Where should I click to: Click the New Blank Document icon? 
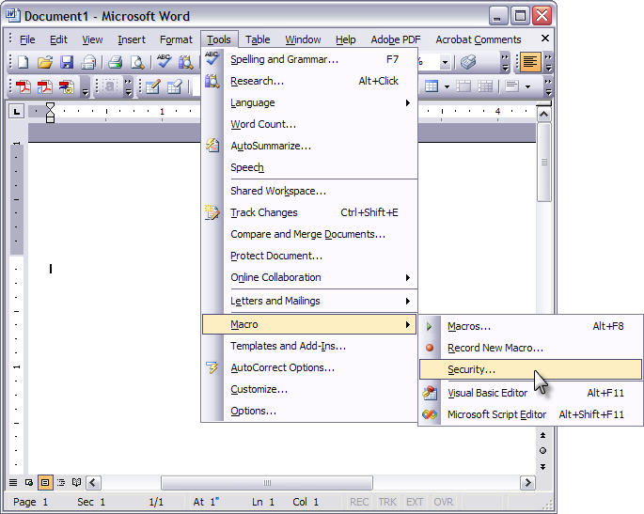[x=23, y=62]
